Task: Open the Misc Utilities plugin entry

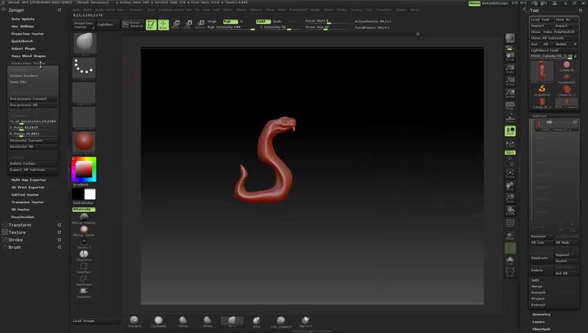Action: (x=22, y=26)
